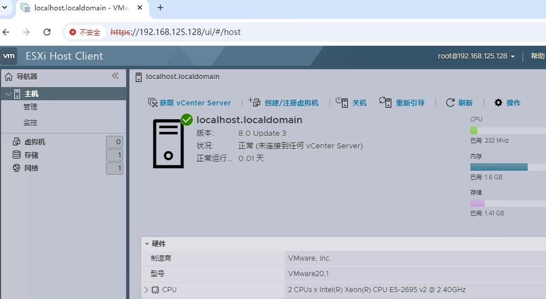
Task: Click the 已用: 232 MHz text
Action: pos(489,141)
